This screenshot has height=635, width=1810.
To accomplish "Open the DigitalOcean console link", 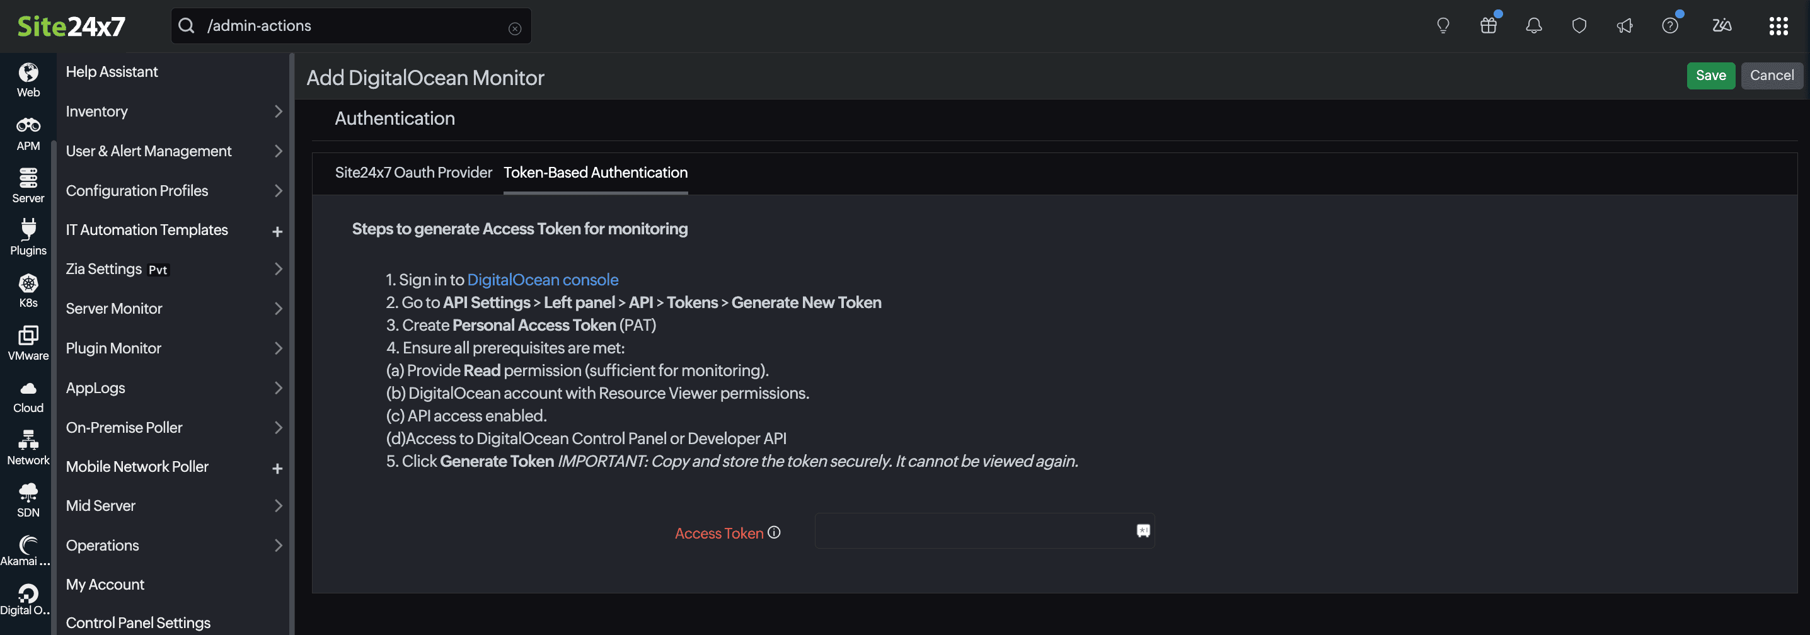I will click(x=543, y=279).
